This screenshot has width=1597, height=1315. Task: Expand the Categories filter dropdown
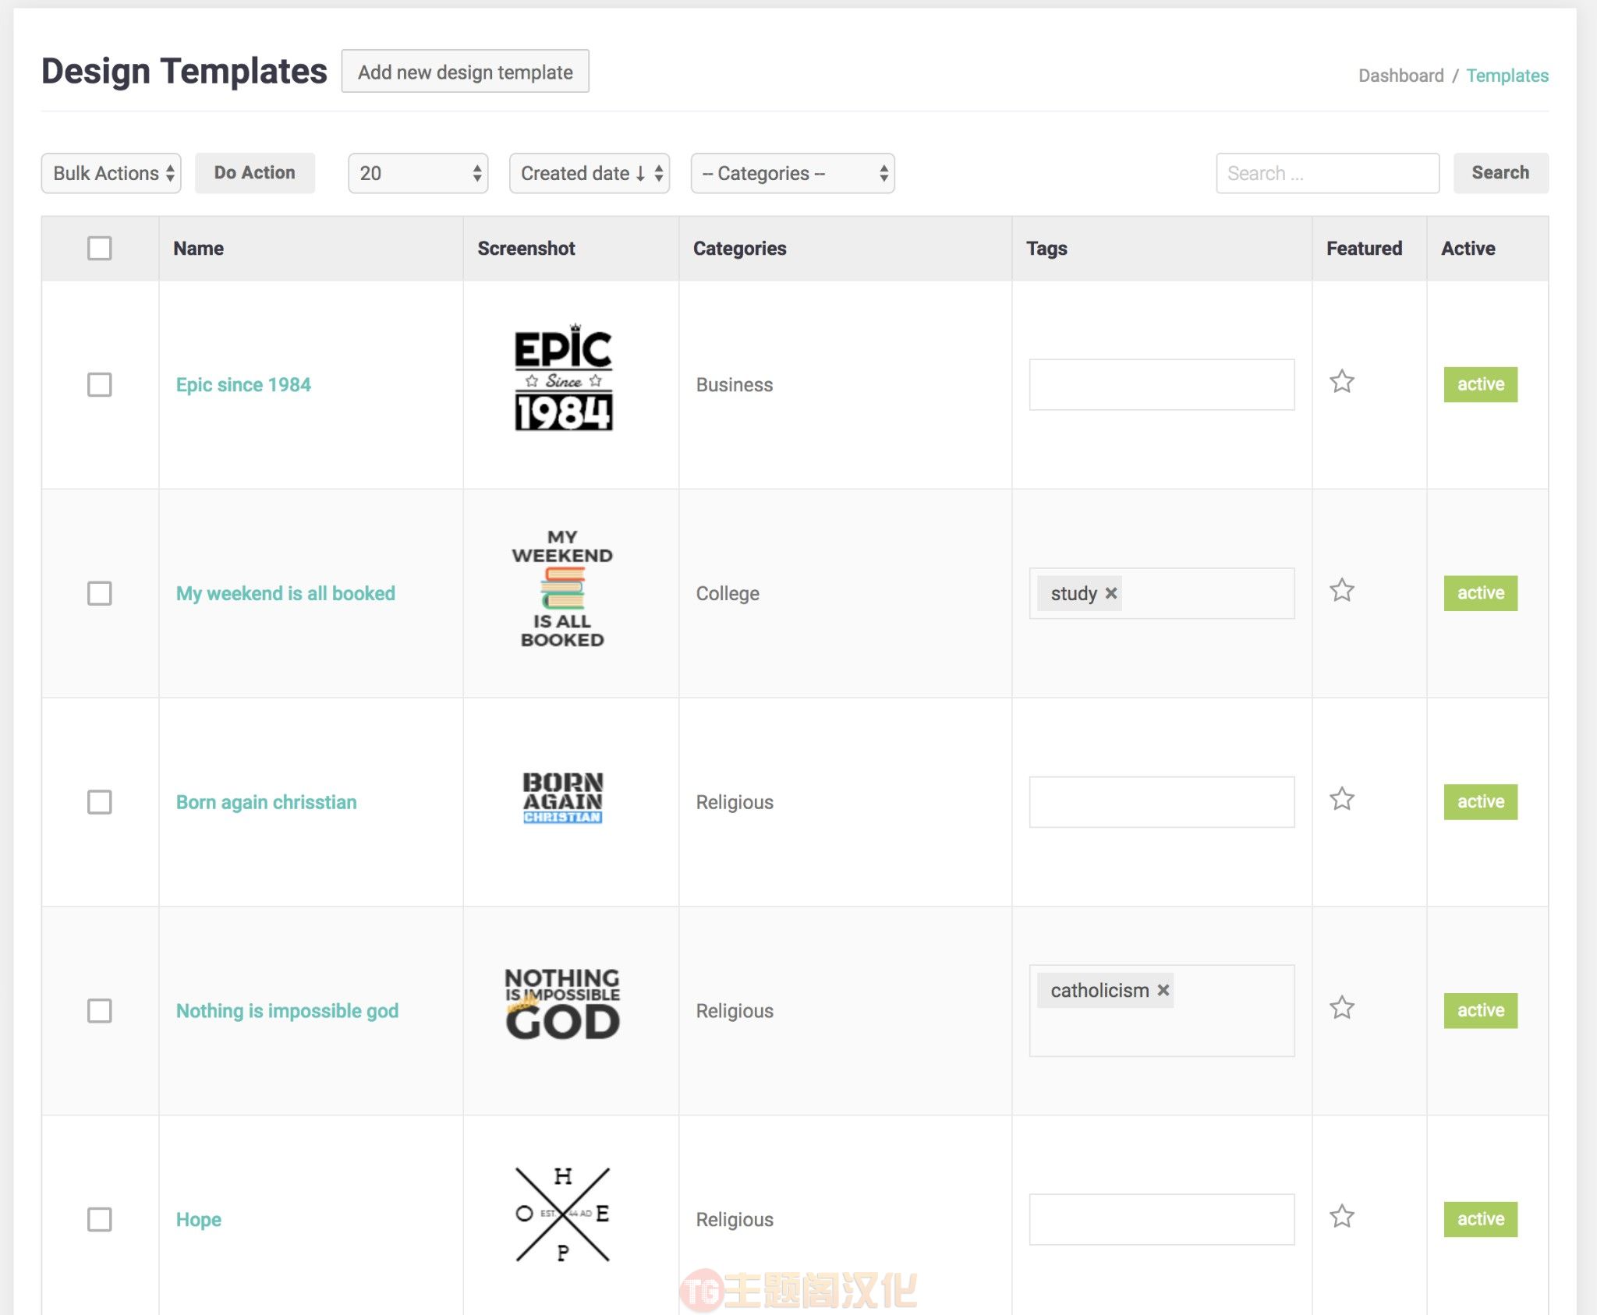coord(792,173)
